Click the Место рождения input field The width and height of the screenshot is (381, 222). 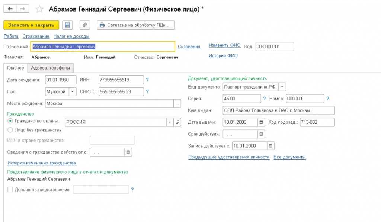click(109, 103)
